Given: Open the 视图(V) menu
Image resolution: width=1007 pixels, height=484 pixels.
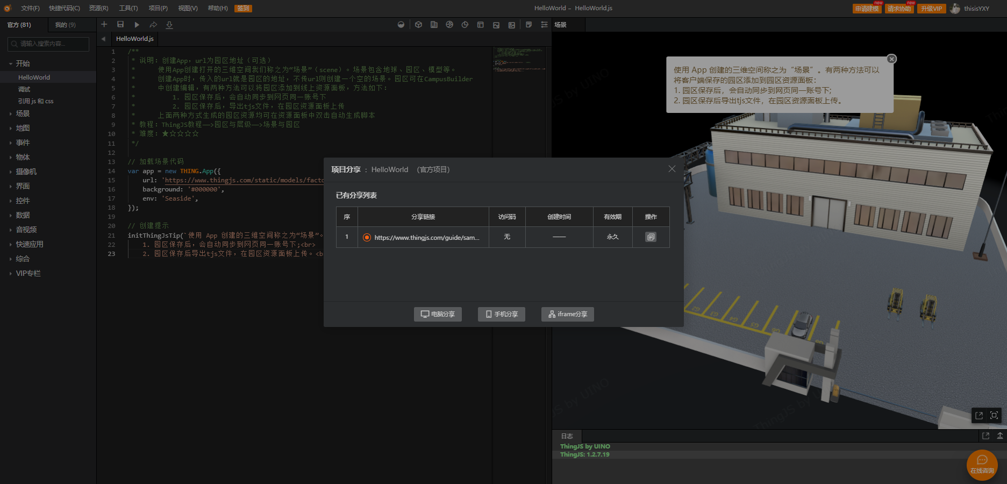Looking at the screenshot, I should pos(188,8).
